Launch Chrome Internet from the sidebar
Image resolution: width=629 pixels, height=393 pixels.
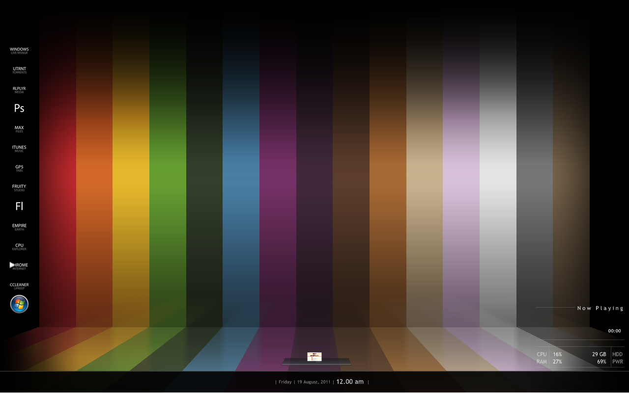point(20,266)
